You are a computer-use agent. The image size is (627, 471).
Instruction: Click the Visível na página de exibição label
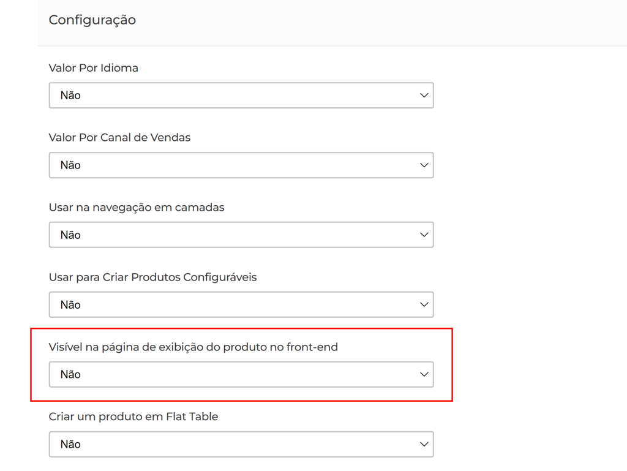click(x=193, y=347)
